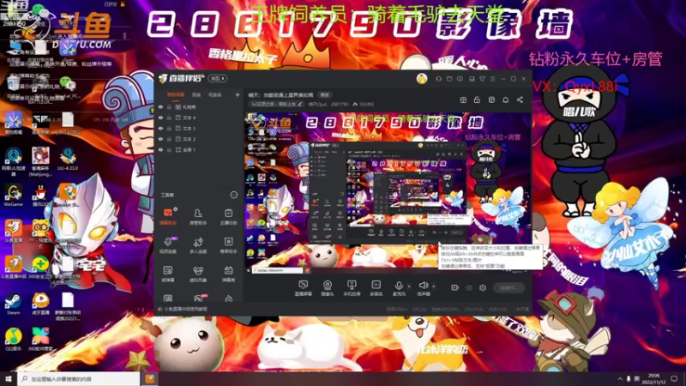Show hidden system tray icons chevron
686x386 pixels.
point(620,379)
